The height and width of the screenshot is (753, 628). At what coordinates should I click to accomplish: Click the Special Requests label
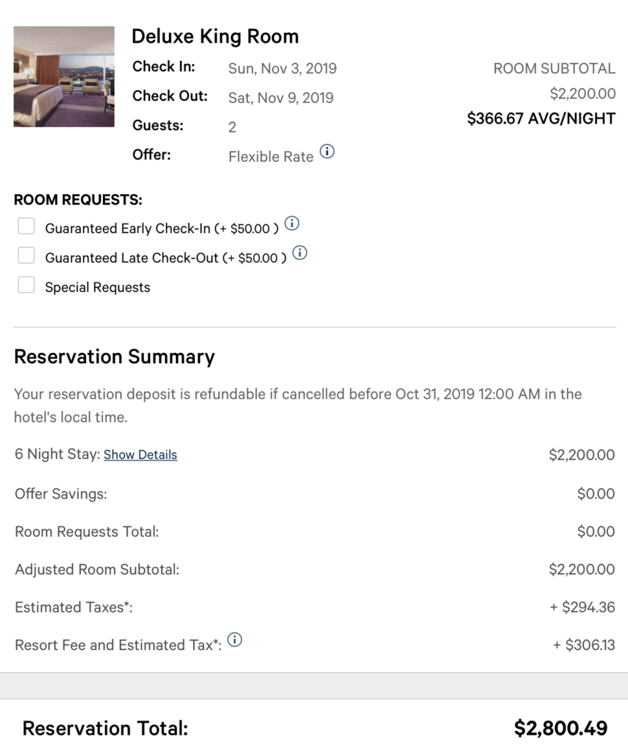point(98,288)
